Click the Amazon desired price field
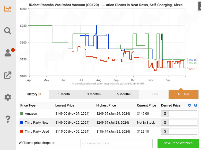The image size is (201, 150). tap(183, 114)
